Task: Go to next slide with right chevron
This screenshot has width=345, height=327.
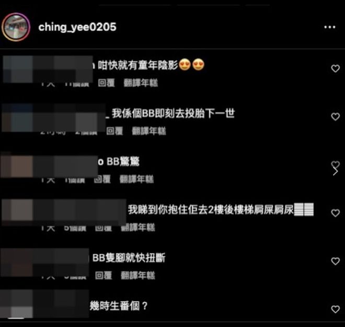Action: point(335,171)
